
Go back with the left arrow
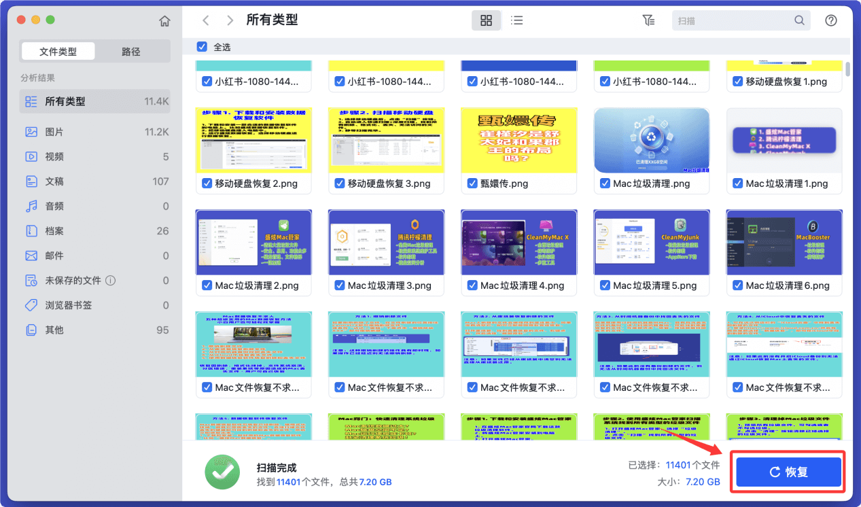(x=206, y=20)
